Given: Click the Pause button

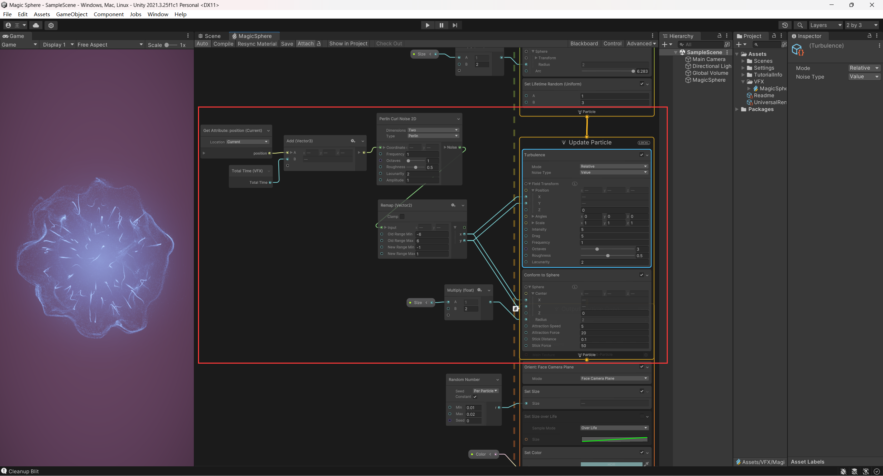Looking at the screenshot, I should (x=441, y=25).
